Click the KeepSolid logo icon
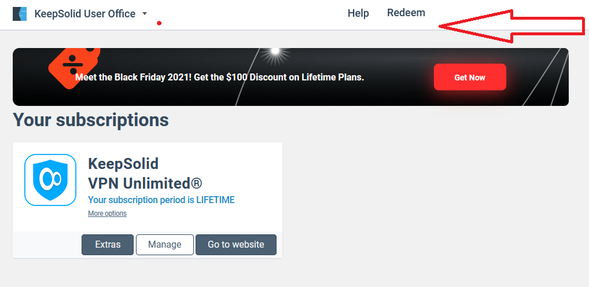589x287 pixels. pyautogui.click(x=20, y=14)
